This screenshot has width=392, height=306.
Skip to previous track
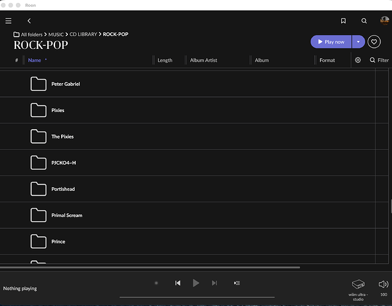click(178, 283)
